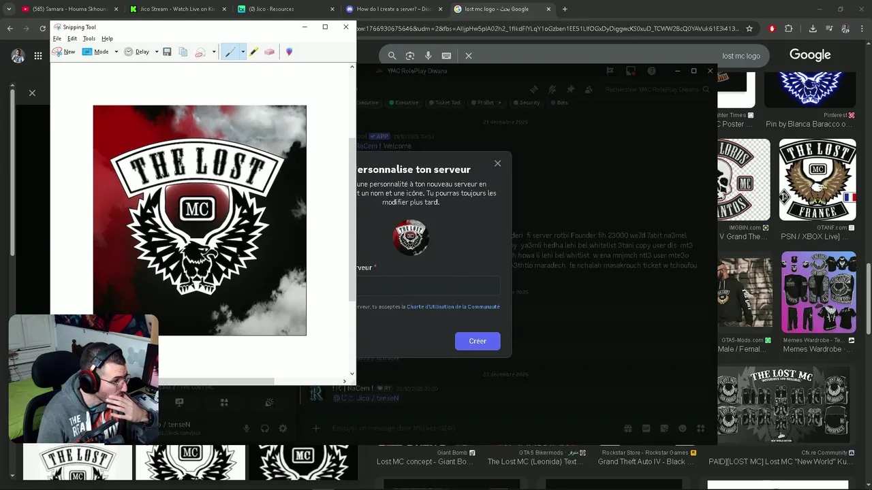
Task: Open Memes Wardrobe image result
Action: (818, 293)
